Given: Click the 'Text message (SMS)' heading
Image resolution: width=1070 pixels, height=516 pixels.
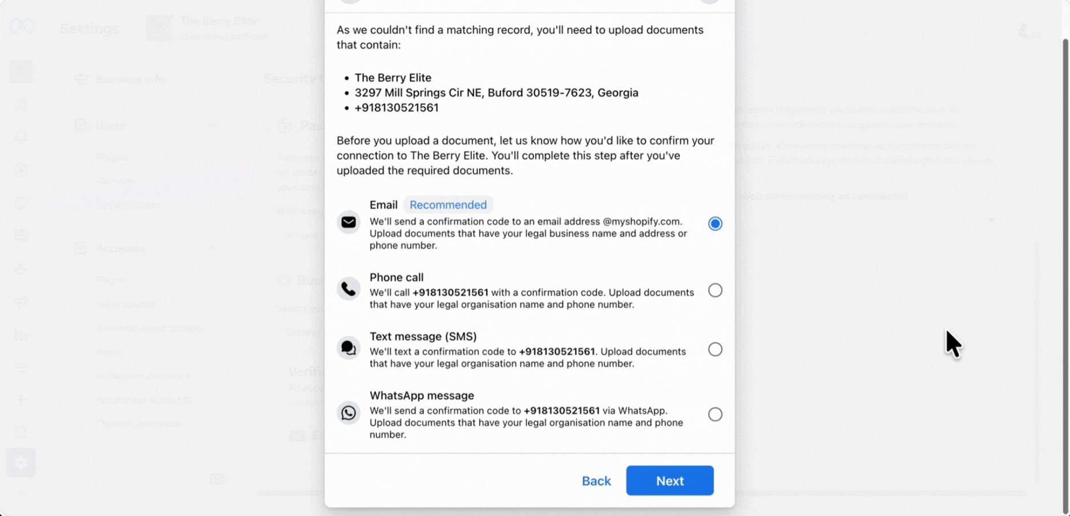Looking at the screenshot, I should (x=423, y=336).
